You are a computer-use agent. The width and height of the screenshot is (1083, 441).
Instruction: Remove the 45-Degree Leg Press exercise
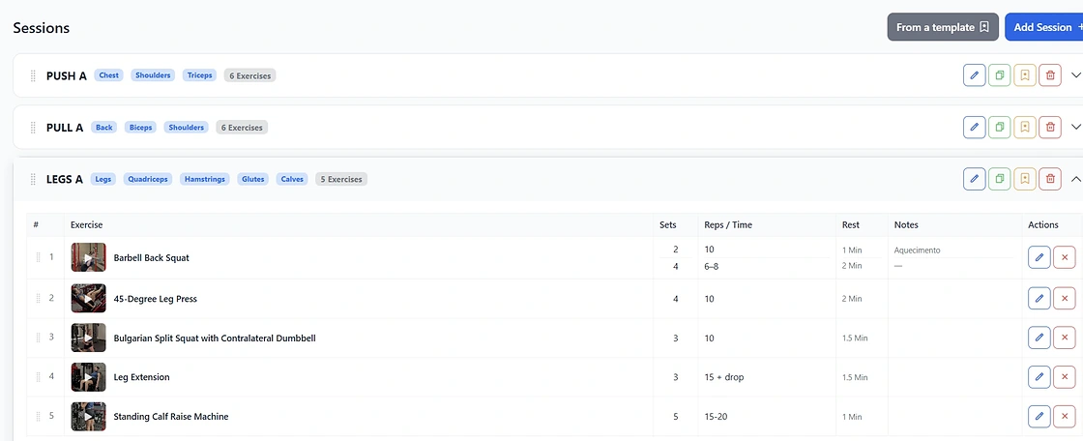tap(1065, 299)
